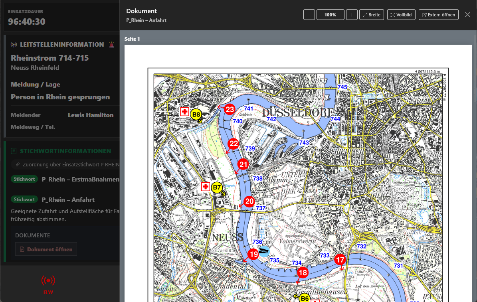Open document in Vollbild fullscreen mode
Image resolution: width=477 pixels, height=302 pixels.
click(x=401, y=15)
